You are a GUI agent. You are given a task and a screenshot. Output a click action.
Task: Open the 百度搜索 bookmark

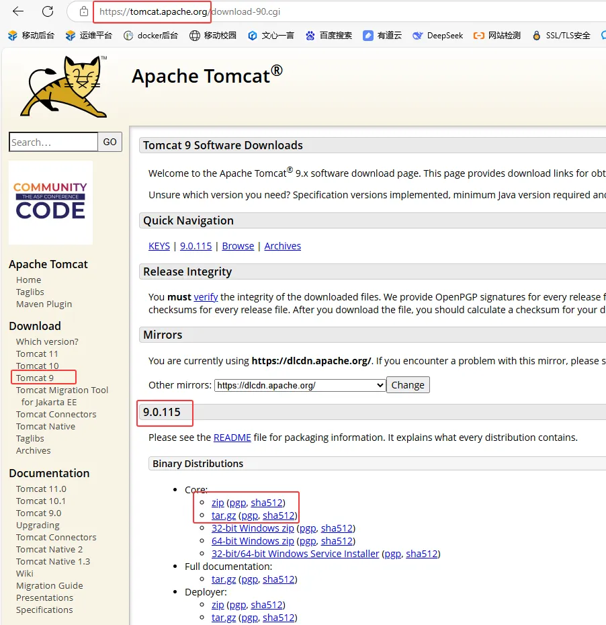click(x=329, y=36)
